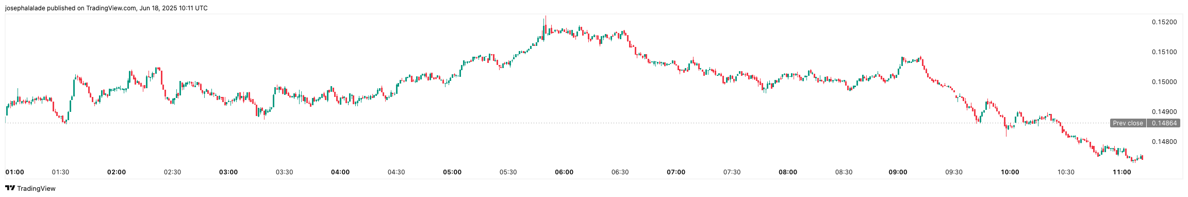Select the 04:00 time axis label
Viewport: 1188px width, 197px height.
pyautogui.click(x=340, y=172)
